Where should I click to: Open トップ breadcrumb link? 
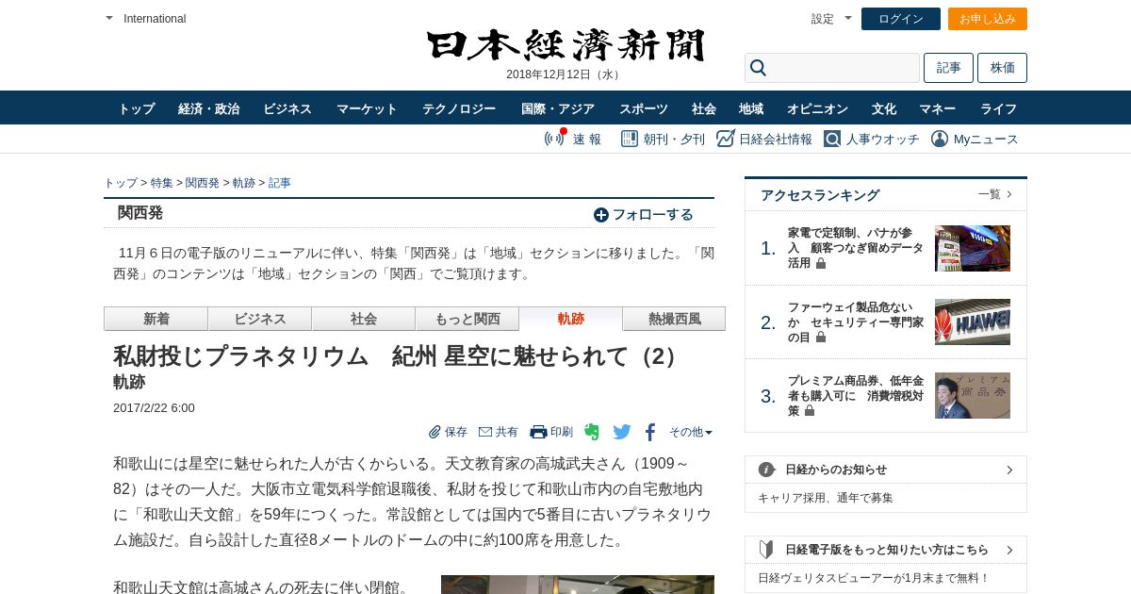tap(121, 183)
